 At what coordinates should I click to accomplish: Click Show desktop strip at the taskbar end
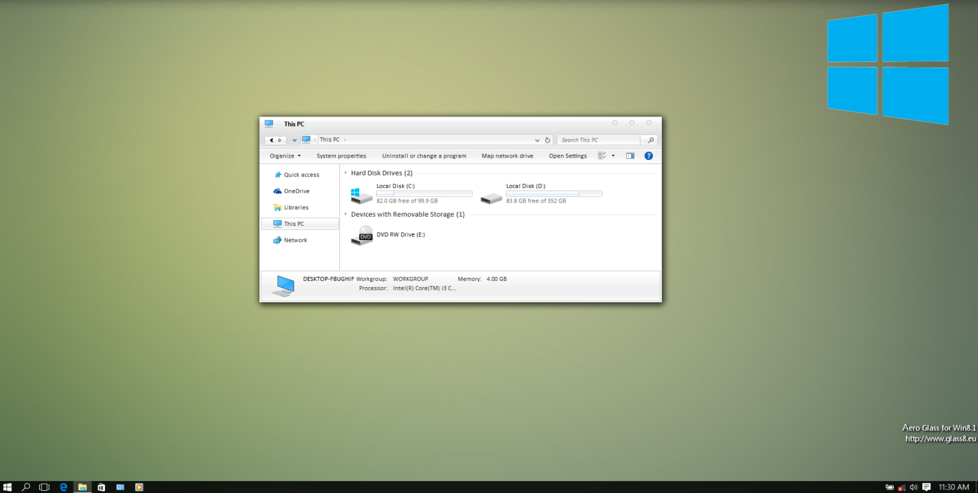[x=976, y=487]
